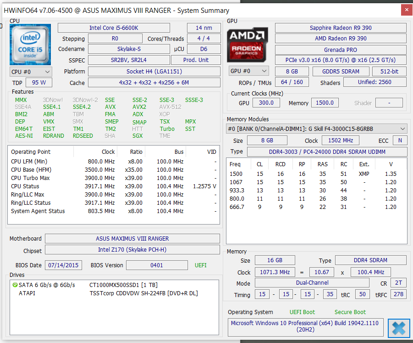Click the Prod. Unit field
The image size is (413, 343).
(x=196, y=60)
